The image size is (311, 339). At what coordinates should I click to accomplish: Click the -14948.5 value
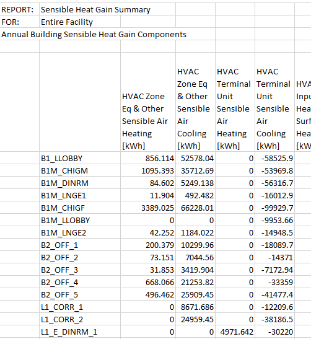(x=274, y=232)
